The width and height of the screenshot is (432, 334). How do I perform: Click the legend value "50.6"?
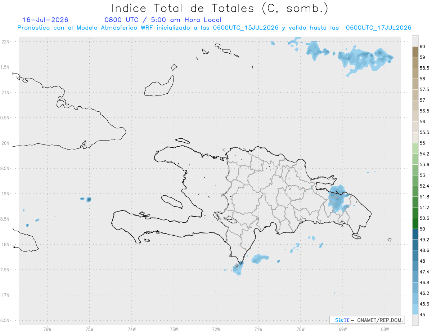(424, 218)
